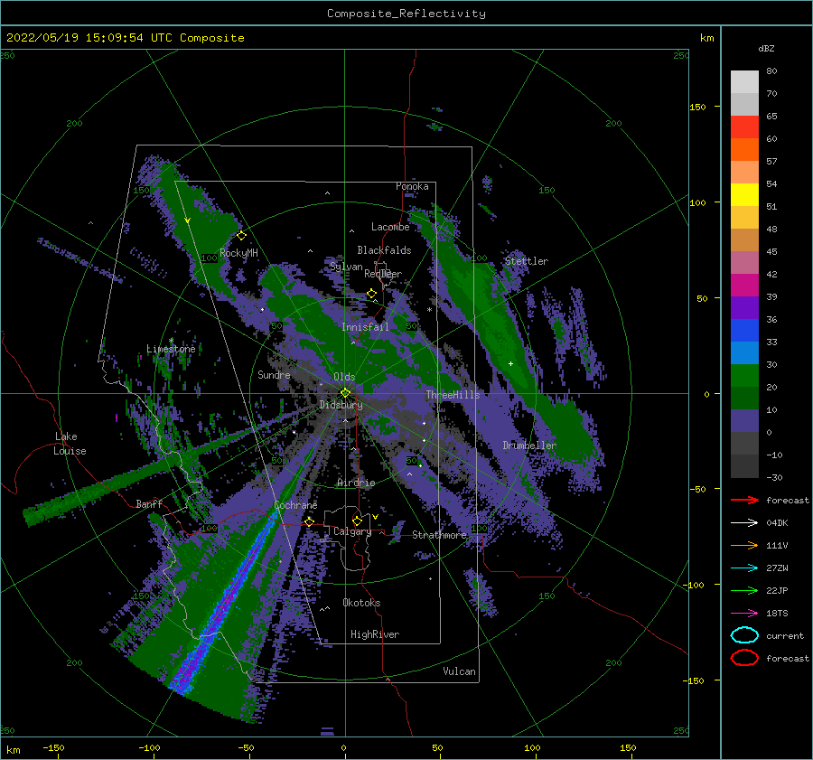Click the red forecast arrow in legend
This screenshot has height=760, width=813.
pos(744,500)
